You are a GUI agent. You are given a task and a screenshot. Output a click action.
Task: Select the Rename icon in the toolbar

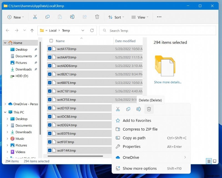[72, 17]
